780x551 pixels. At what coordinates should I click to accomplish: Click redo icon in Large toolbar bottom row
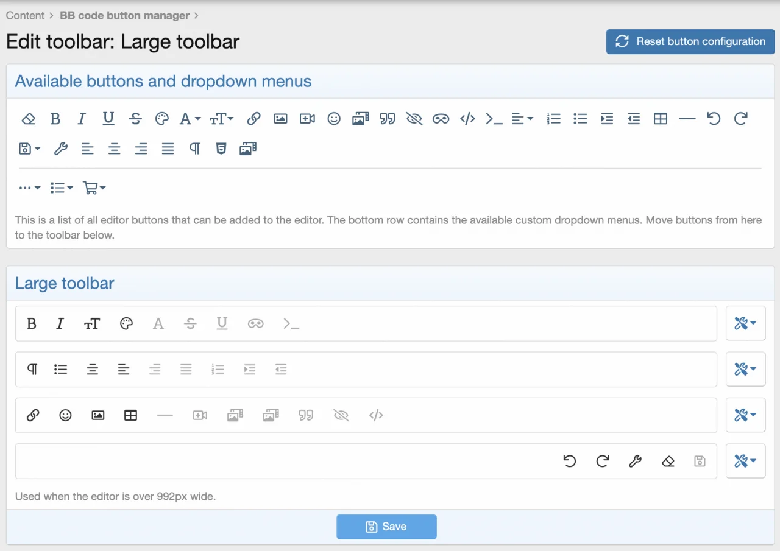coord(603,461)
